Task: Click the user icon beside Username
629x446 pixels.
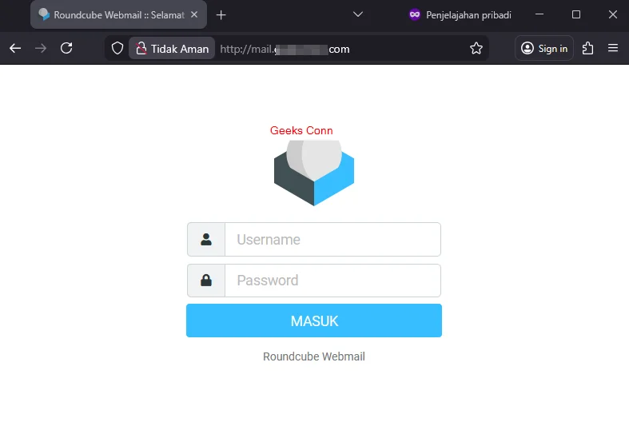Action: click(x=206, y=240)
